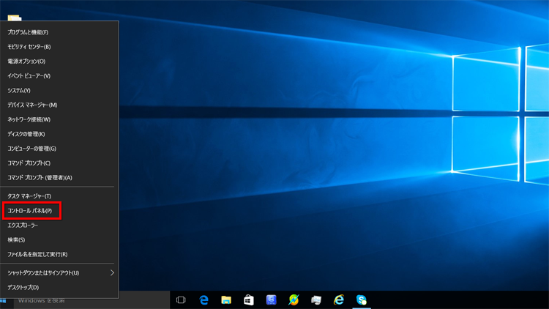Select ファイル名を指定して実行(R) menu item
Viewport: 549px width, 309px height.
37,254
